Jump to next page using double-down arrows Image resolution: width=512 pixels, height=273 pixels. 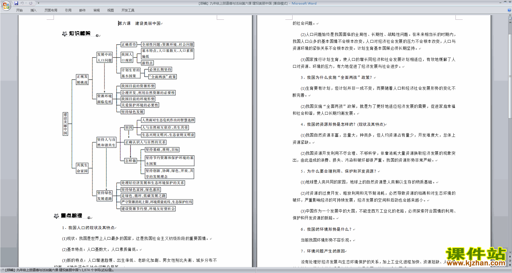(510, 265)
